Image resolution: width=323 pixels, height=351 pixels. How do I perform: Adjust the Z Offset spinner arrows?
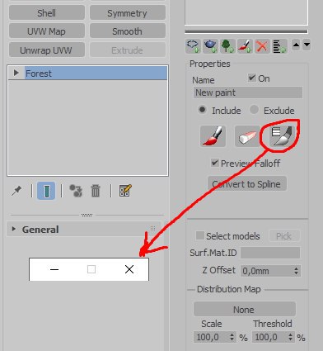tap(296, 271)
